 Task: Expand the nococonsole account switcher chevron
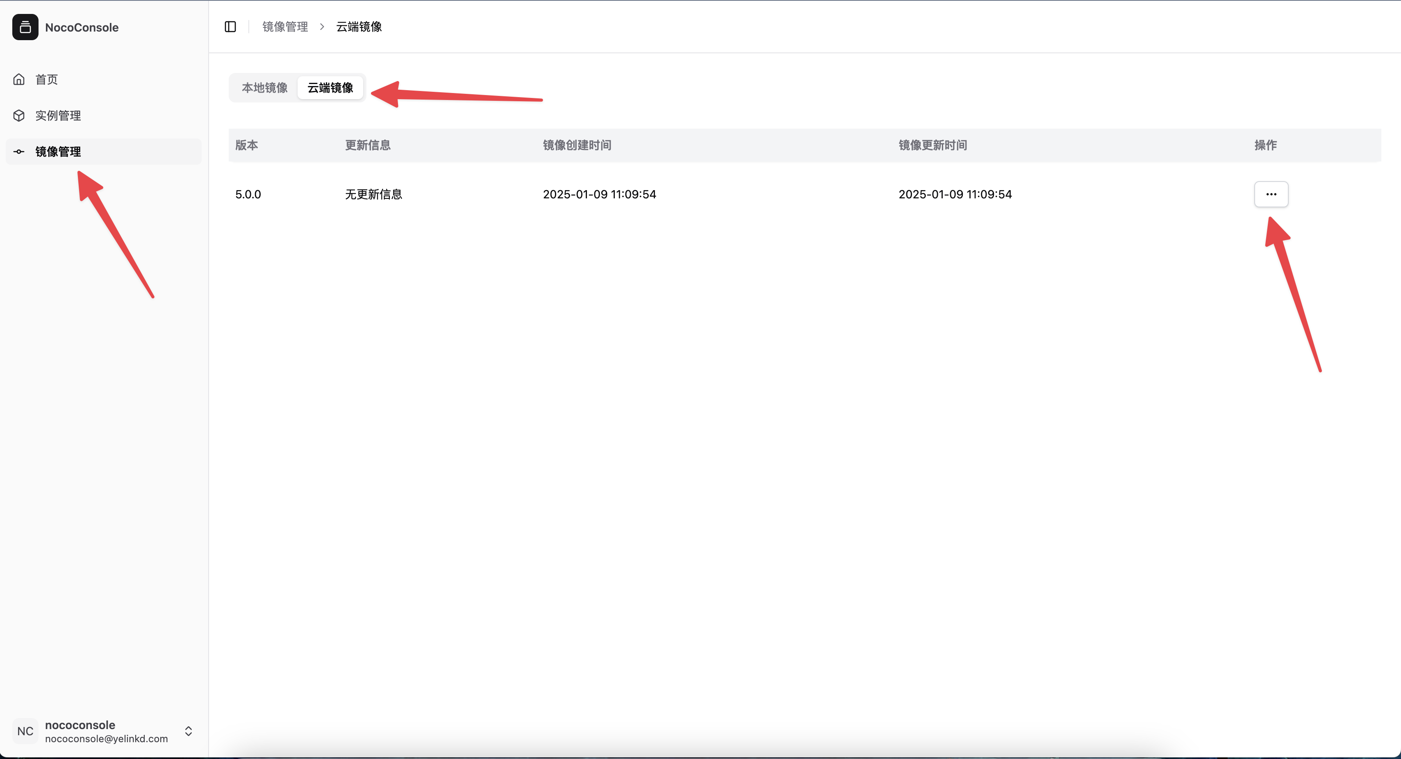(188, 731)
